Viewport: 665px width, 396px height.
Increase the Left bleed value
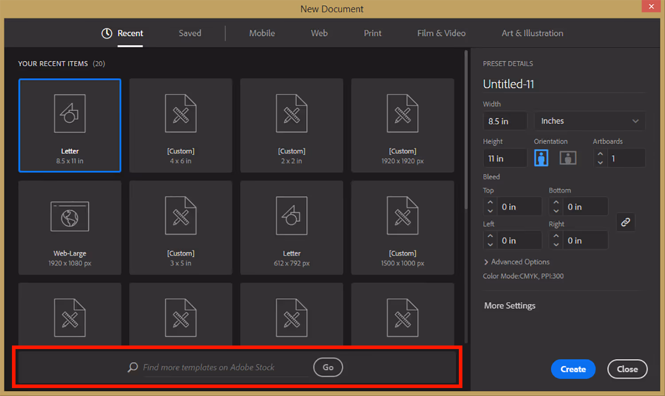point(490,236)
